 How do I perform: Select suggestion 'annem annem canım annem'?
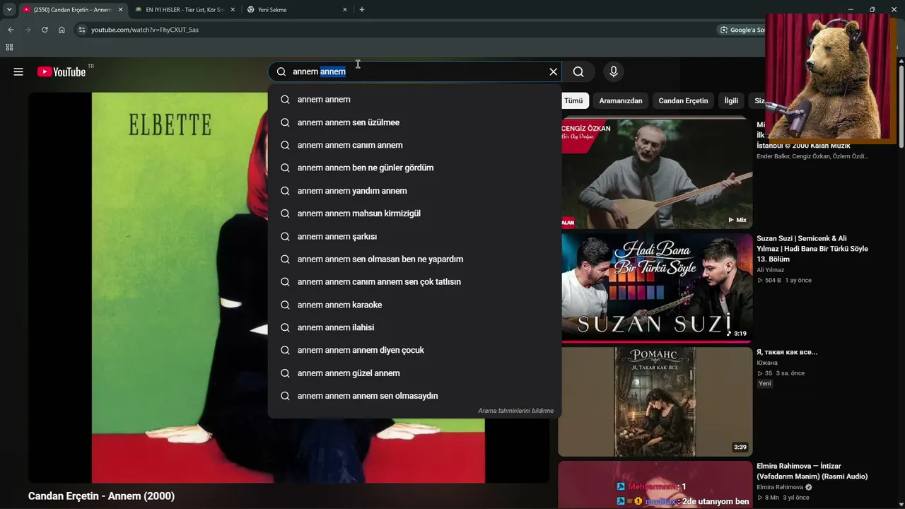[414, 145]
